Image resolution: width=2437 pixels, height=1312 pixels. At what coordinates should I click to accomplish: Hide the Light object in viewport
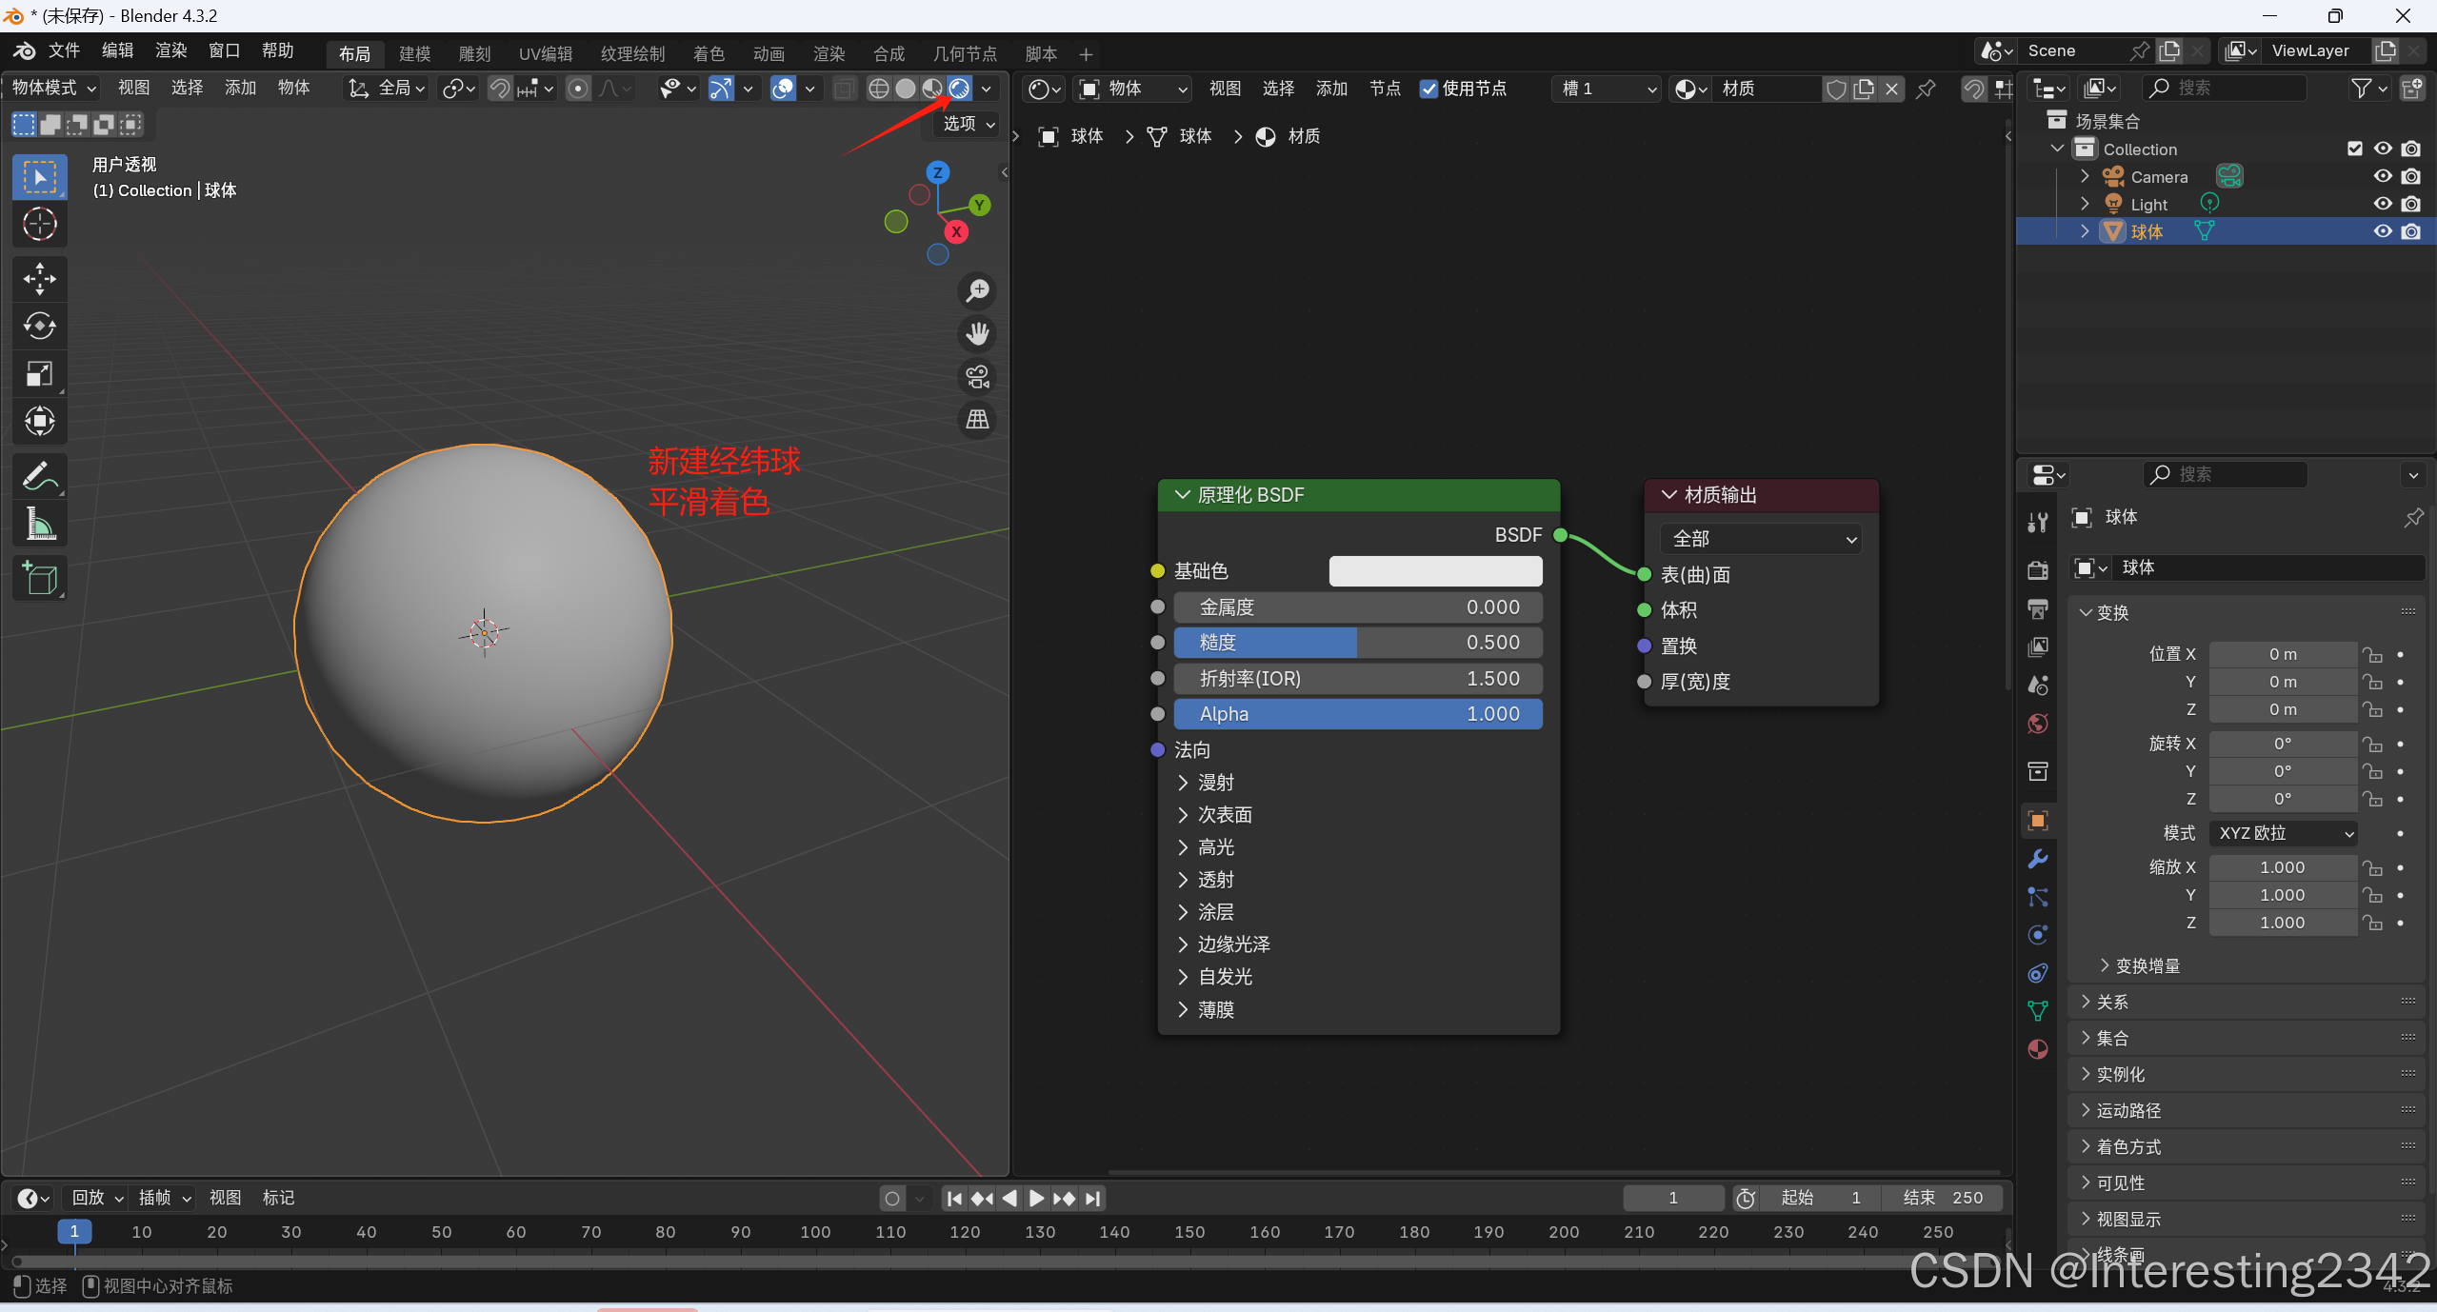pyautogui.click(x=2383, y=204)
